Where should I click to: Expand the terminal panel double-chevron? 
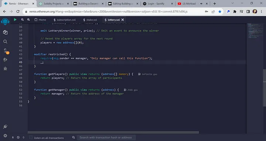[13, 137]
